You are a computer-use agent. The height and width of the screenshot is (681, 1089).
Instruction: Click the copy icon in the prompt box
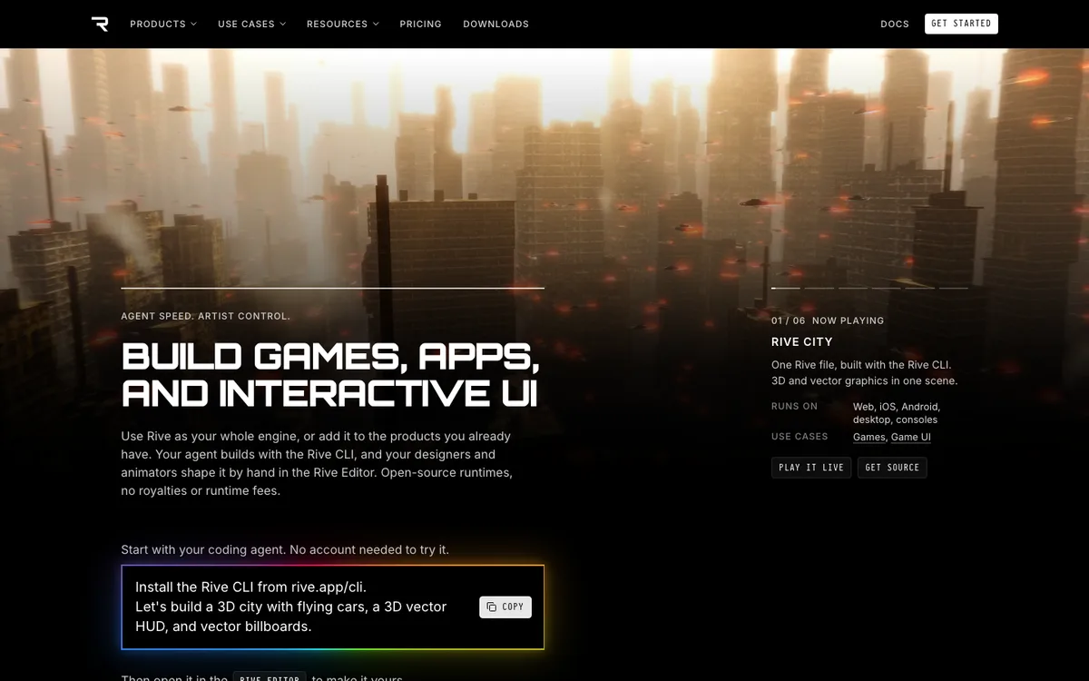click(x=491, y=607)
